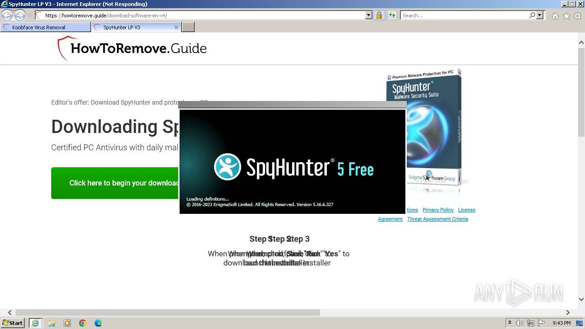Image resolution: width=585 pixels, height=329 pixels.
Task: Expand the address bar autocomplete dropdown
Action: (369, 16)
